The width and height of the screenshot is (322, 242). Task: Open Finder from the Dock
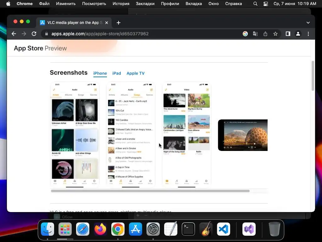[47, 229]
